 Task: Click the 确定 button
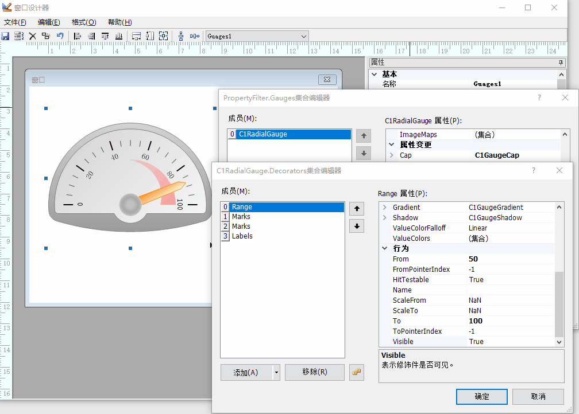(481, 396)
